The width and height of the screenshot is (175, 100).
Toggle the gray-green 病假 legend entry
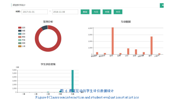pos(22,43)
